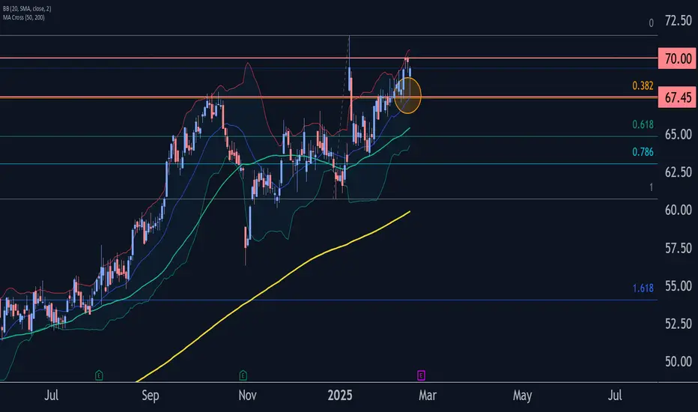
Task: Select the 70.00 red price label
Action: (677, 58)
